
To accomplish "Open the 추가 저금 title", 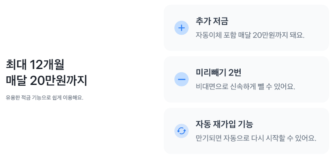I will (212, 21).
